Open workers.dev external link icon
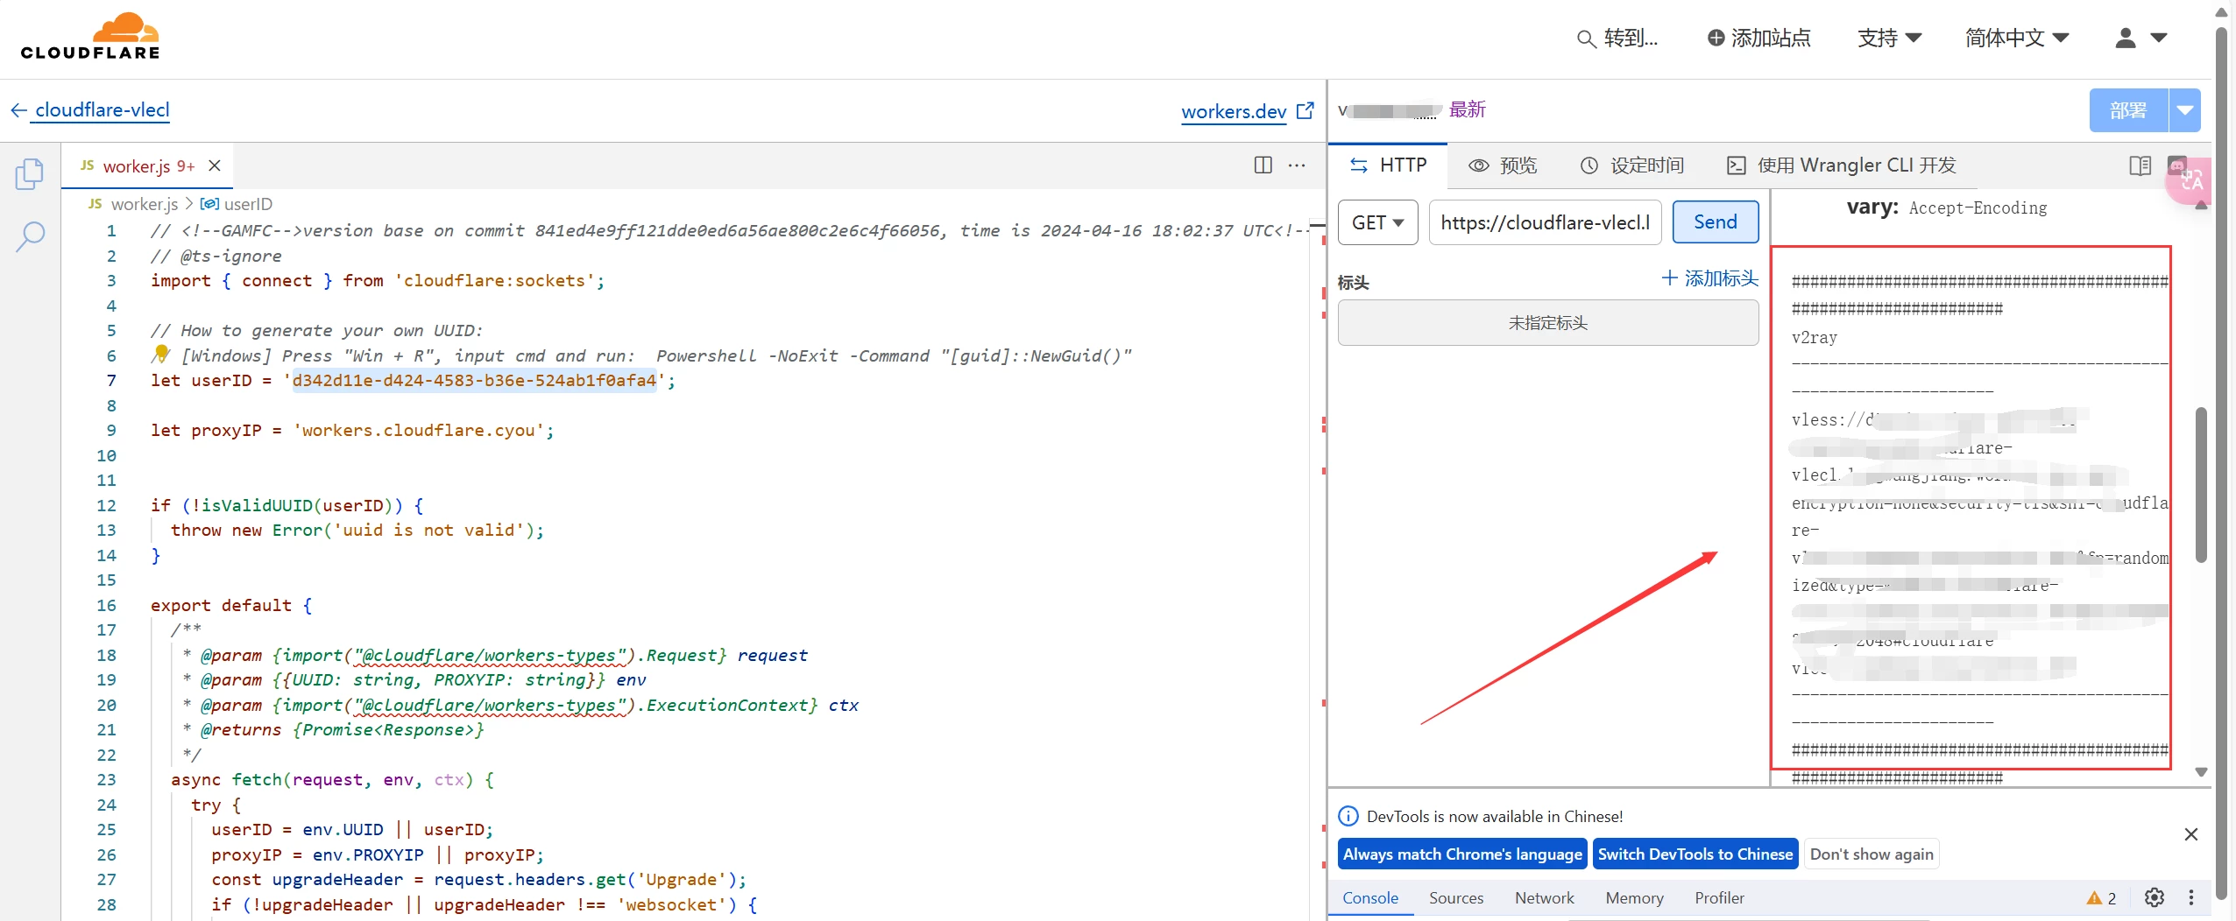This screenshot has width=2236, height=921. click(x=1306, y=111)
